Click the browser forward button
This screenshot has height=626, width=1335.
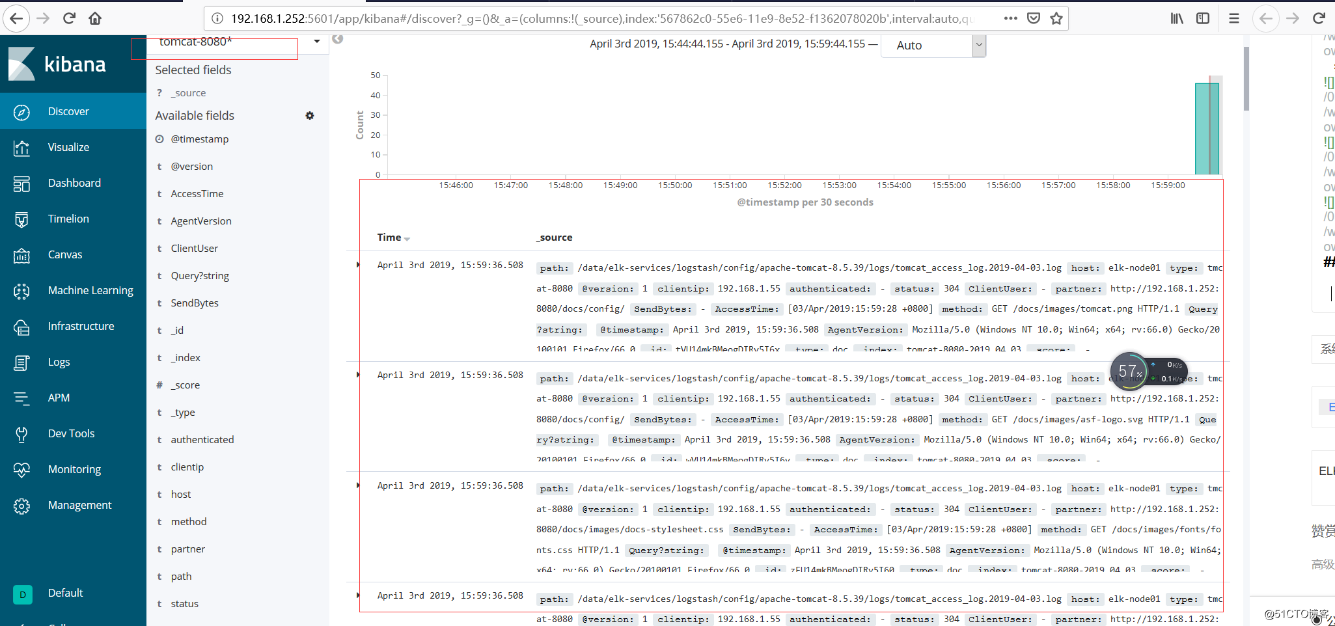(43, 18)
